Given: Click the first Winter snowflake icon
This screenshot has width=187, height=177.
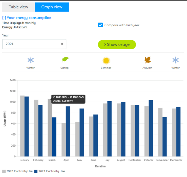Looking at the screenshot, I should [x=31, y=60].
